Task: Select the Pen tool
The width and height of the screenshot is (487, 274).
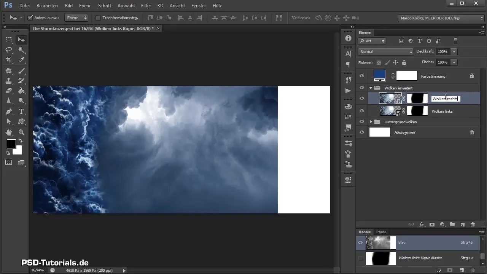Action: coord(9,112)
